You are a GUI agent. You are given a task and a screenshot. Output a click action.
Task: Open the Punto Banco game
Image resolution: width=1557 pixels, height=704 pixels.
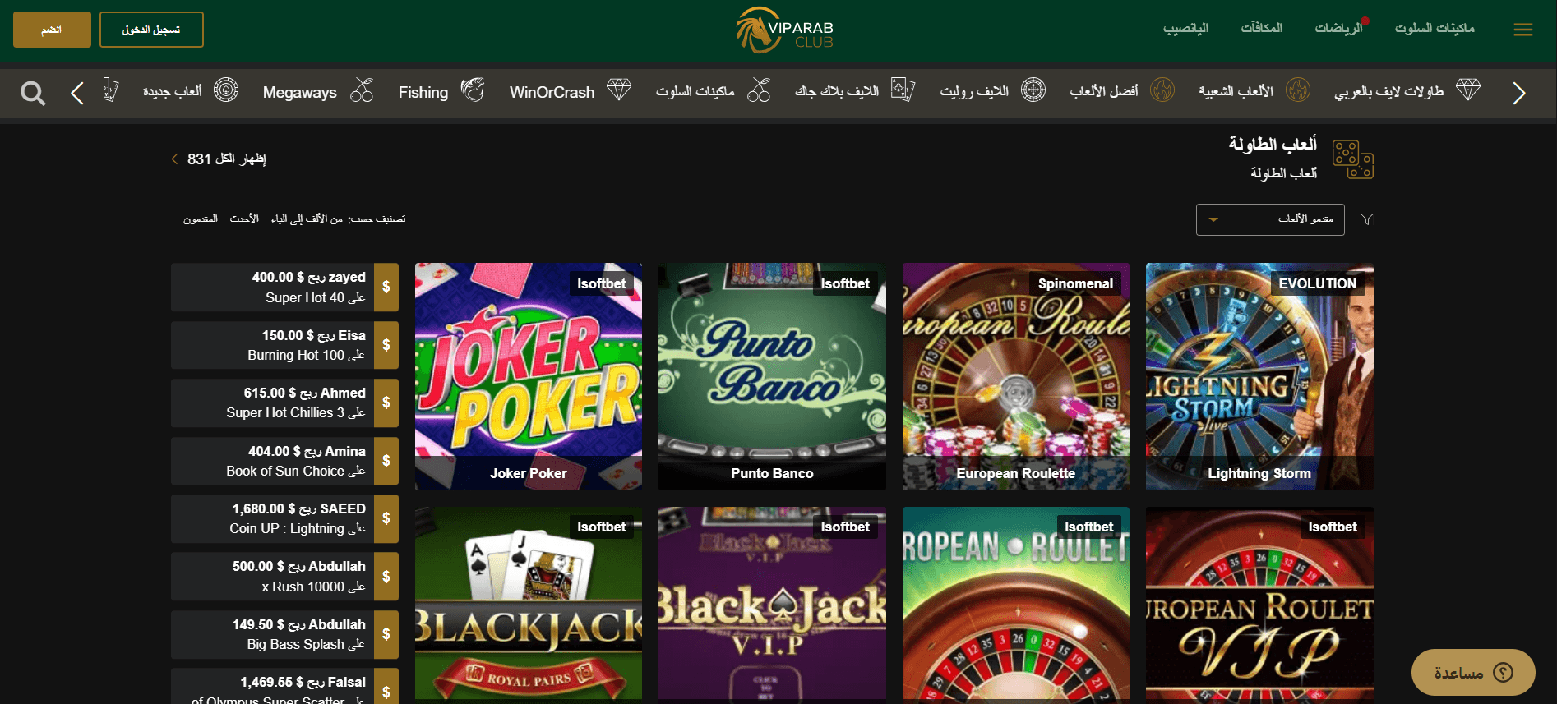[x=772, y=376]
